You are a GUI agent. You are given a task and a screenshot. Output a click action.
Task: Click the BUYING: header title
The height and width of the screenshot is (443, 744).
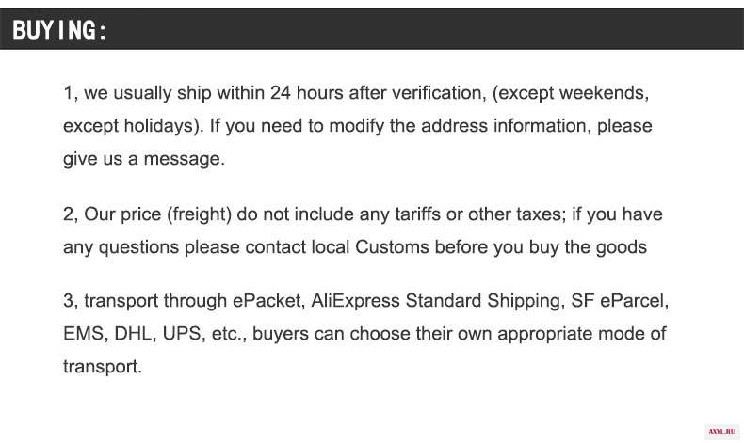point(59,30)
